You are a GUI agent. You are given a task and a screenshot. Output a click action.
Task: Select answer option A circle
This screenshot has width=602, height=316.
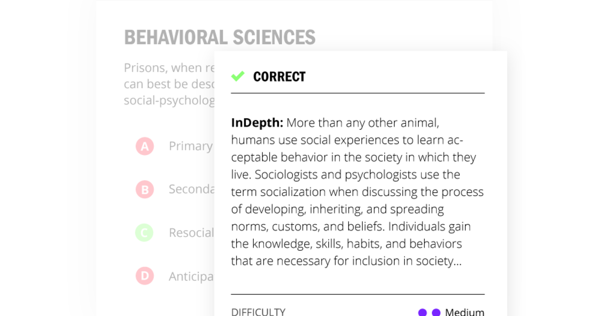pos(144,146)
